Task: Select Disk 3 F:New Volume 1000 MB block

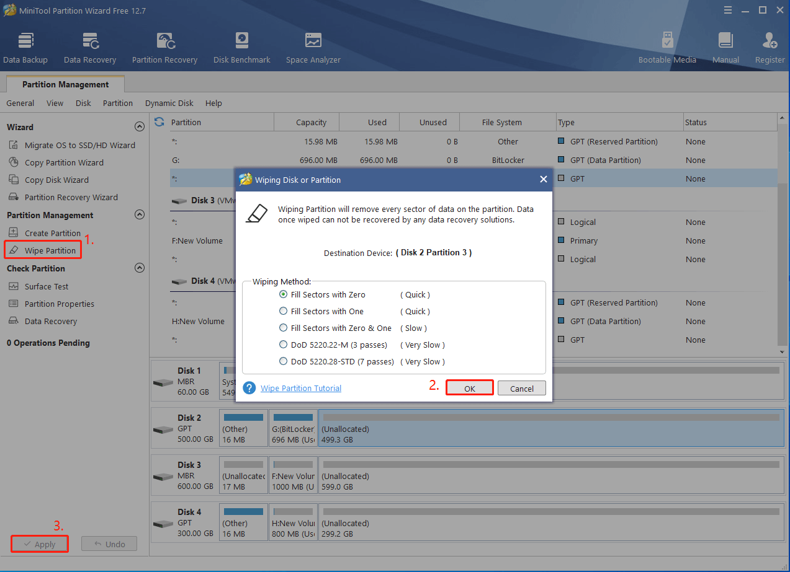Action: coord(293,476)
